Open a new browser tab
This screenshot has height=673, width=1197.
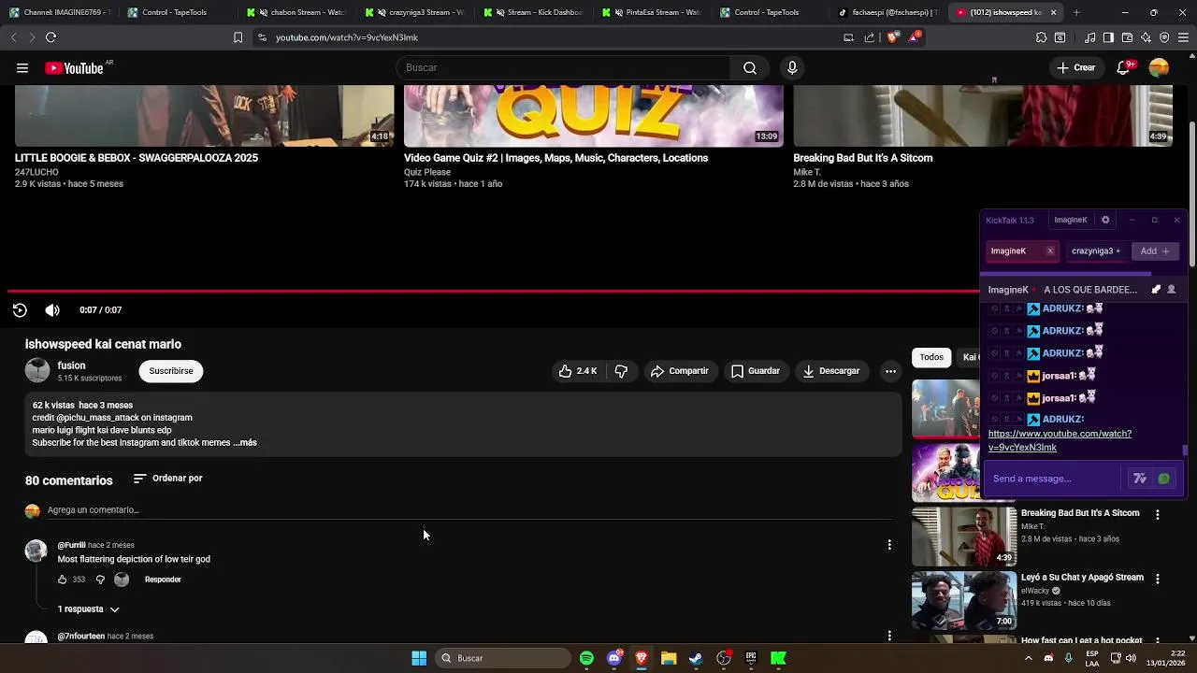[1076, 12]
